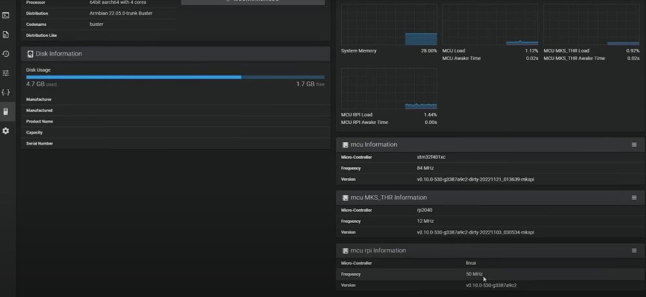Click the version ending '20221121_013639-mkspi'
The width and height of the screenshot is (646, 297).
[475, 179]
